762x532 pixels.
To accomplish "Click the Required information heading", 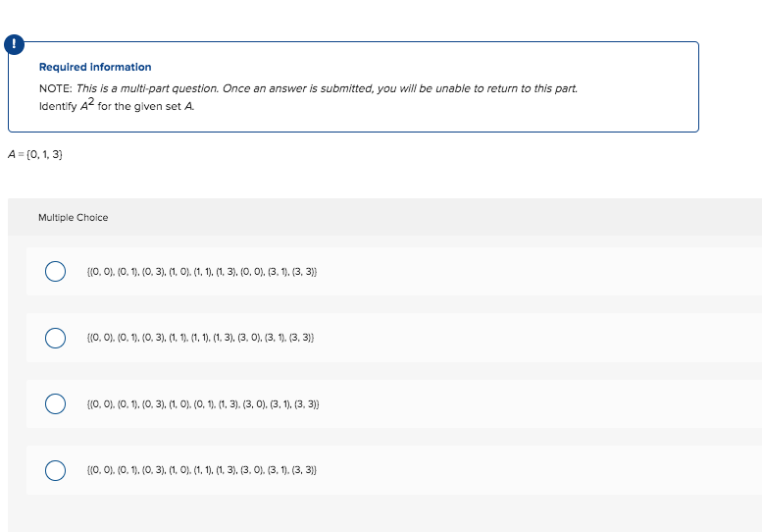I will (95, 67).
